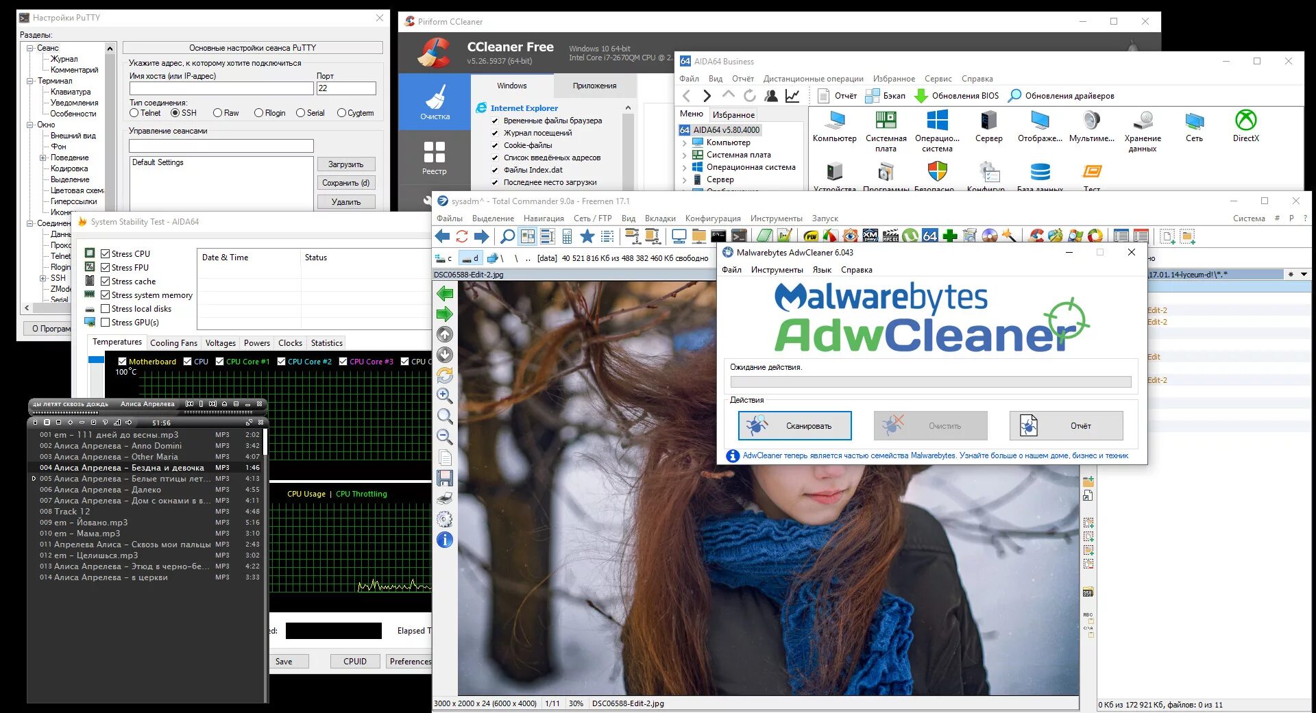1316x713 pixels.
Task: Switch to Cooling Fans tab
Action: 173,343
